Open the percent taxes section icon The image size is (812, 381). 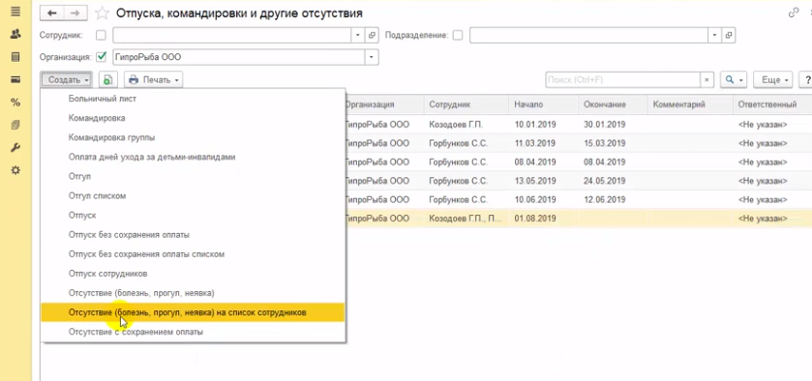pos(15,103)
